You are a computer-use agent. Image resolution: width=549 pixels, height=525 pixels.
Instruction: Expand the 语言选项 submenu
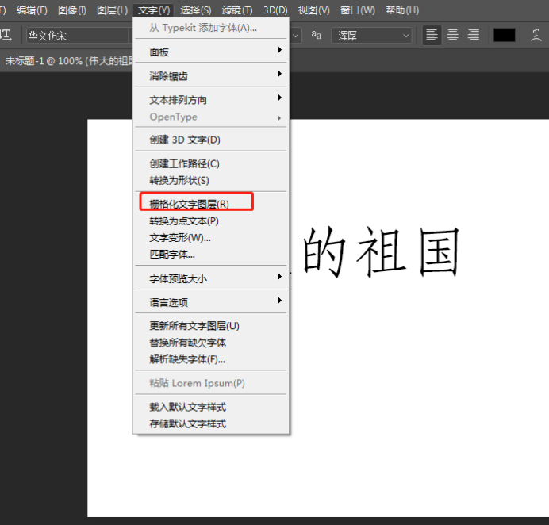(x=211, y=302)
